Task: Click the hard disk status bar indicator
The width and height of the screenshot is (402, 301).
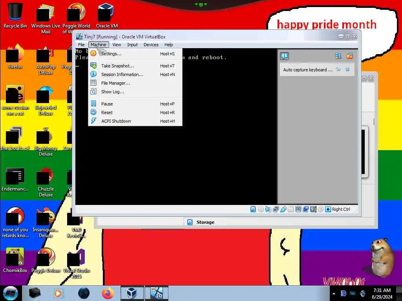Action: pos(253,209)
